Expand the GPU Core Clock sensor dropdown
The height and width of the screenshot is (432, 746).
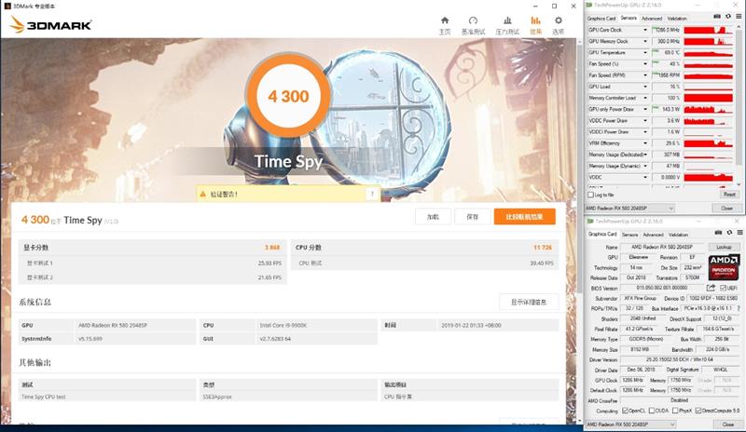pyautogui.click(x=645, y=30)
